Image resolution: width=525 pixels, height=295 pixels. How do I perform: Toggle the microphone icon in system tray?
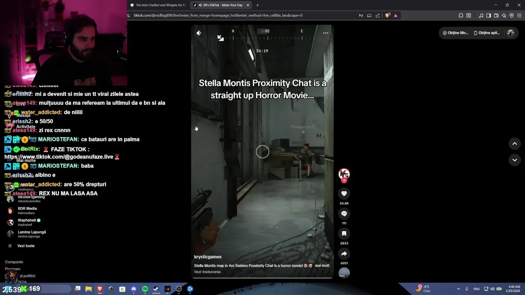[467, 289]
